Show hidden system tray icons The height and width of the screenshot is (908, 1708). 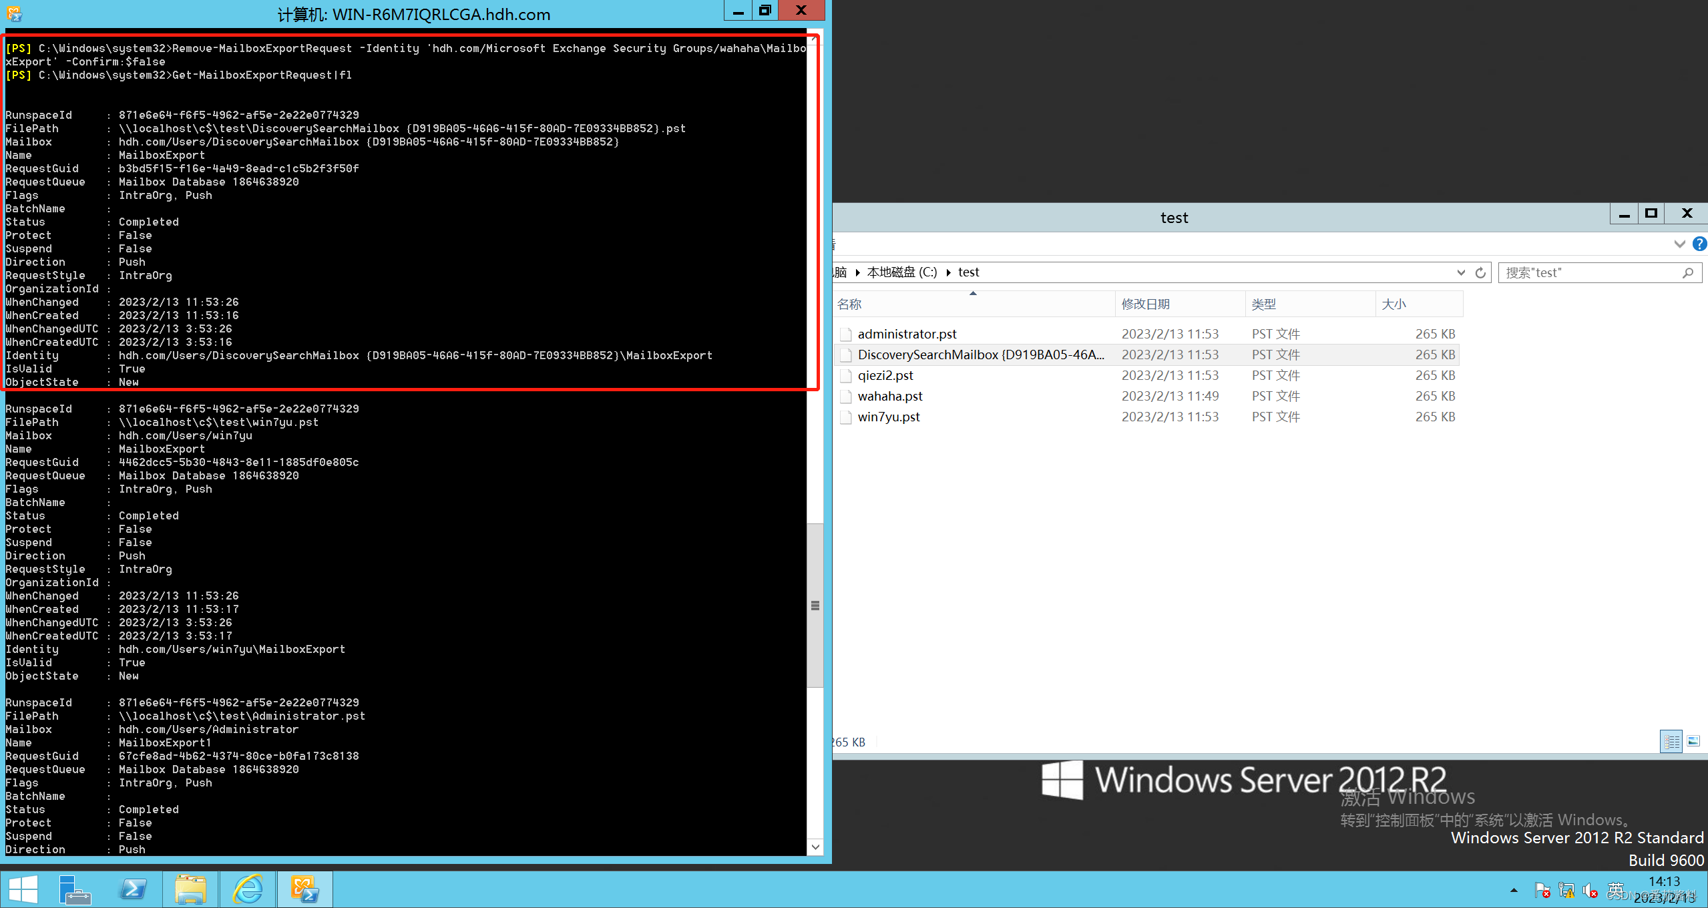(x=1514, y=890)
